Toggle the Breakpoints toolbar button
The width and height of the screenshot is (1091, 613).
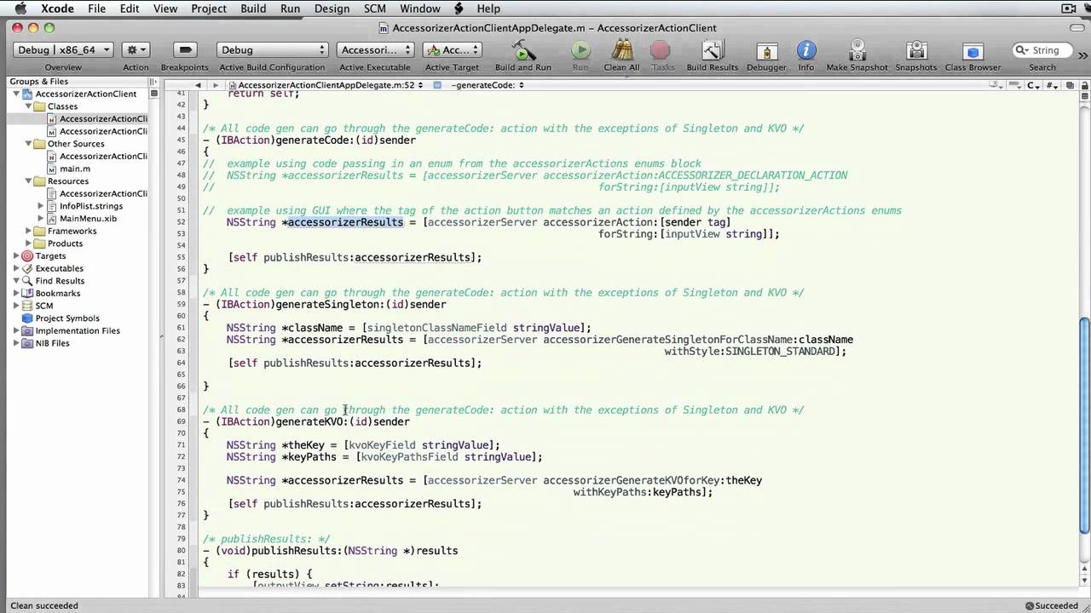coord(185,50)
